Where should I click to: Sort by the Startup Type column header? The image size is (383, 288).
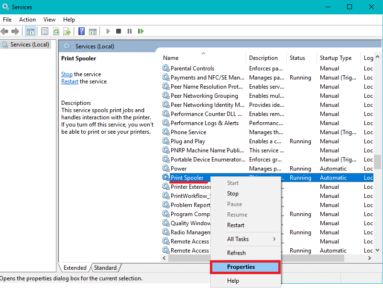[x=335, y=58]
